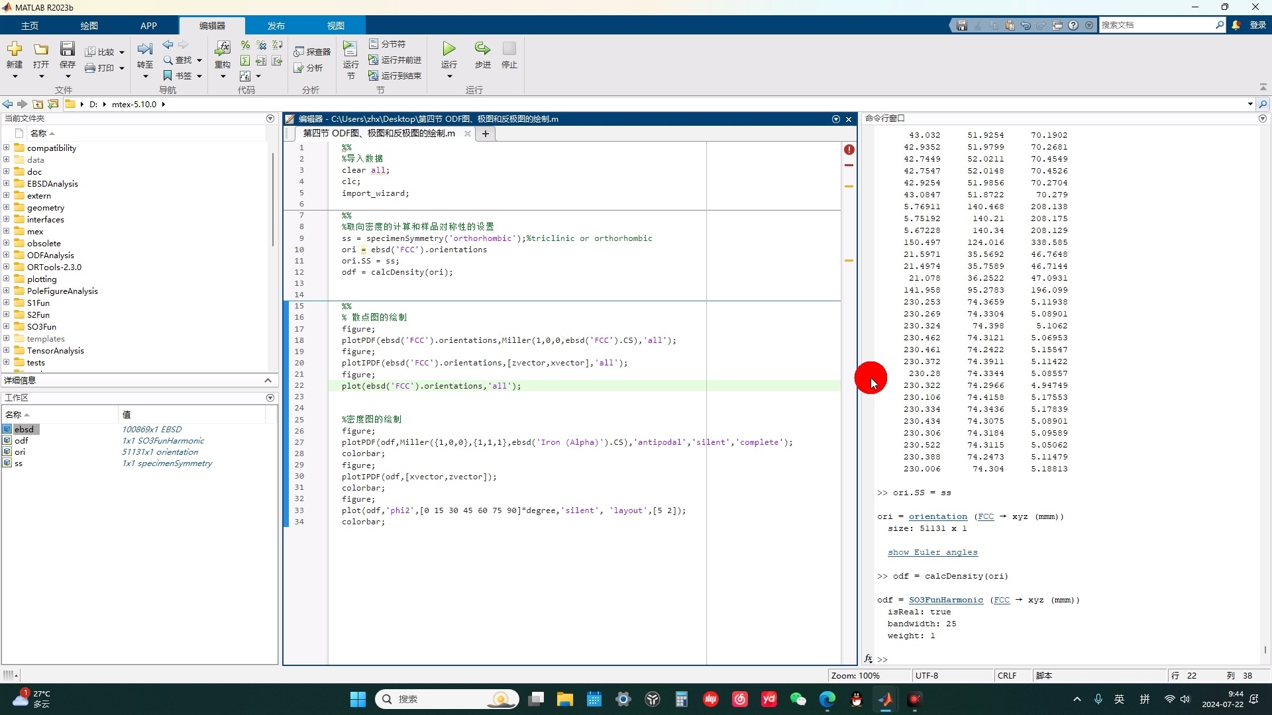Save the script with the 保存 icon
This screenshot has width=1272, height=715.
point(68,50)
